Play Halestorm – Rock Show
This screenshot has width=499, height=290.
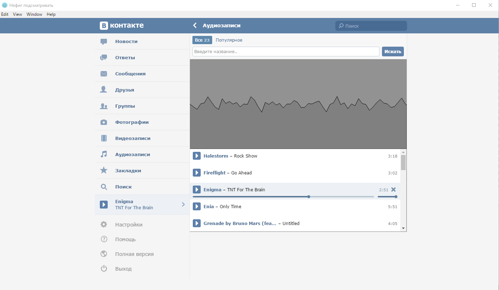click(197, 156)
